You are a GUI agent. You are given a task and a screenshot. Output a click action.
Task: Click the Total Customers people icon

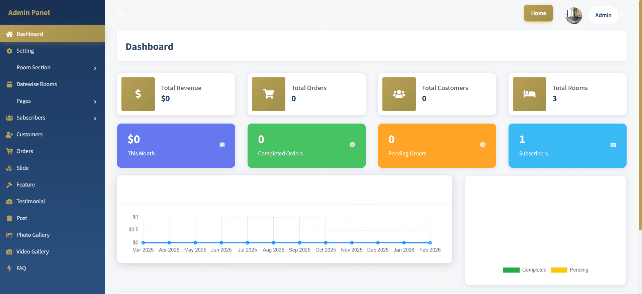coord(399,94)
